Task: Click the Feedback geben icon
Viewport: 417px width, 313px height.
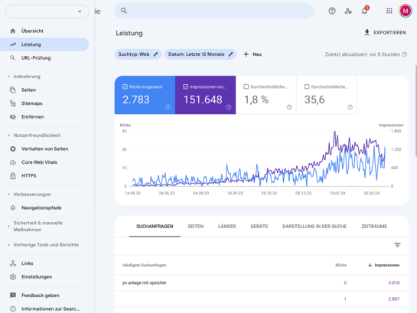Action: [x=13, y=295]
